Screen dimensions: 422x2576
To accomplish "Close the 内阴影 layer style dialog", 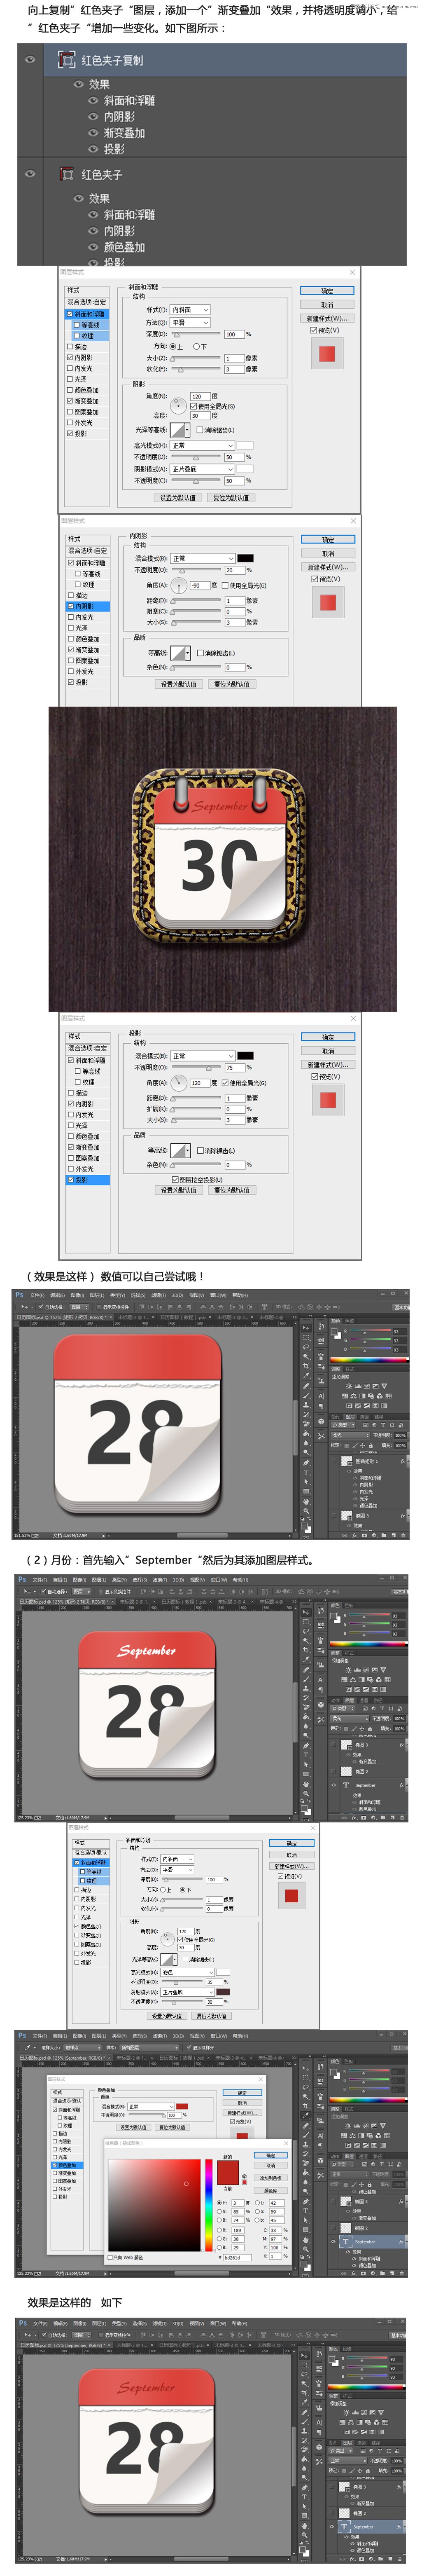I will [353, 521].
